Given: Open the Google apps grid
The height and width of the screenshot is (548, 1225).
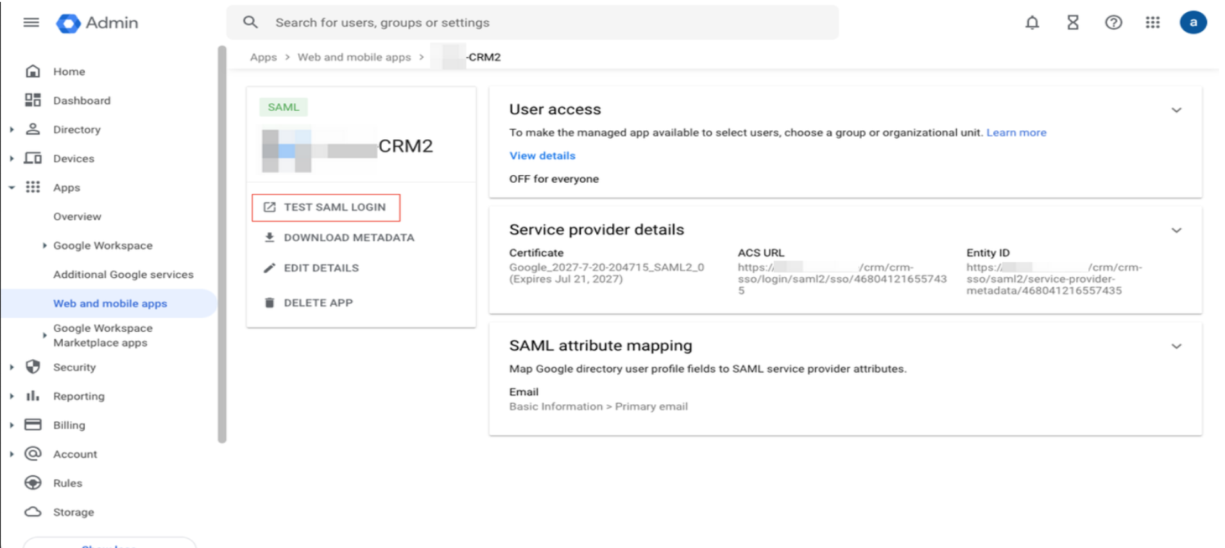Looking at the screenshot, I should [x=1152, y=22].
